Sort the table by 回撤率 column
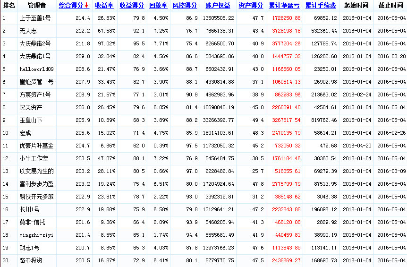Screen dimensions: 407x267 [158, 6]
